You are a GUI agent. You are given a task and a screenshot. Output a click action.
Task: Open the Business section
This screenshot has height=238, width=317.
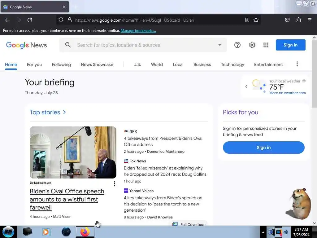pyautogui.click(x=202, y=64)
